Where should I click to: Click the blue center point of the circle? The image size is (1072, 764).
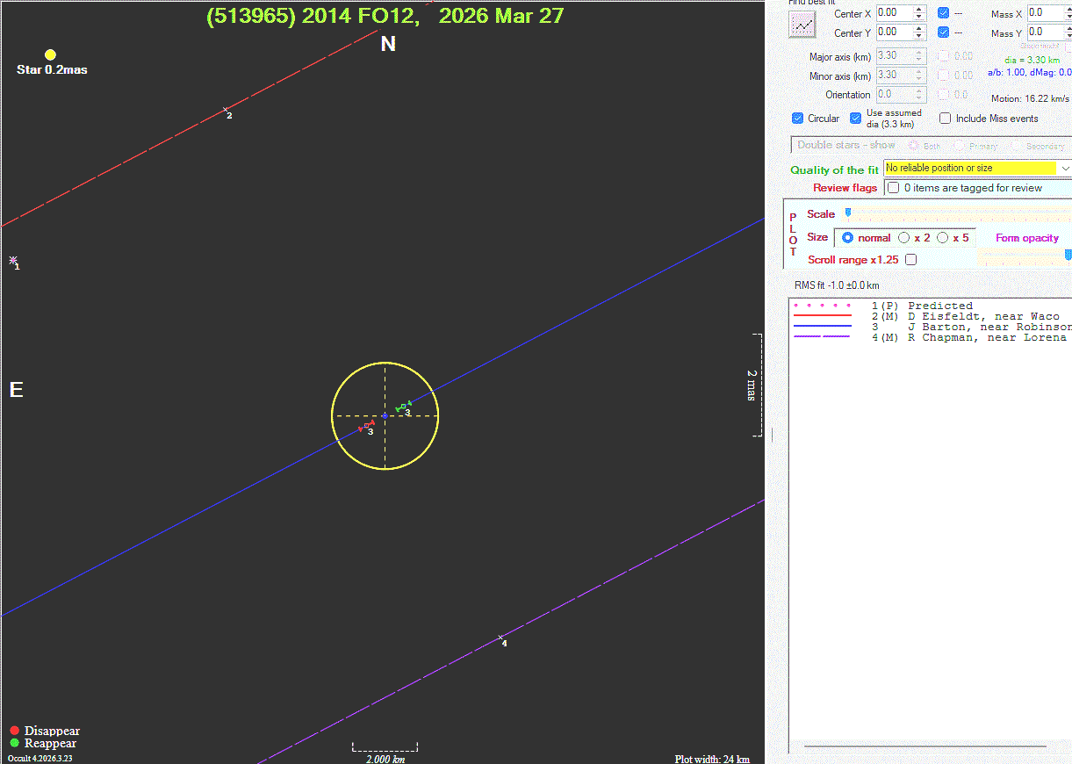(x=385, y=415)
